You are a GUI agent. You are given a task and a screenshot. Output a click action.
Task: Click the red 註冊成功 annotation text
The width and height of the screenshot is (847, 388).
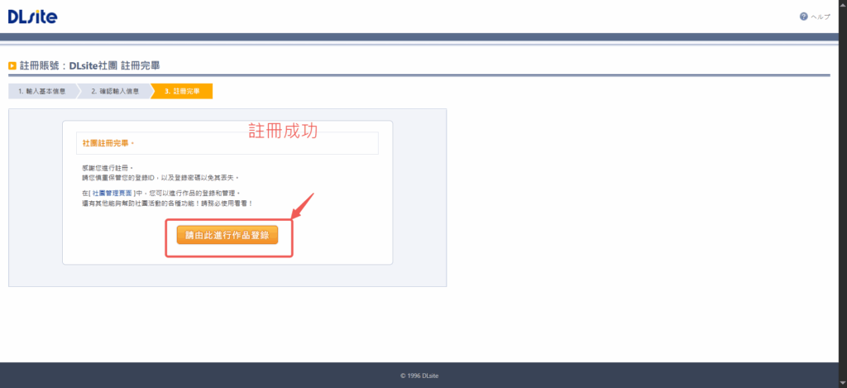(284, 131)
